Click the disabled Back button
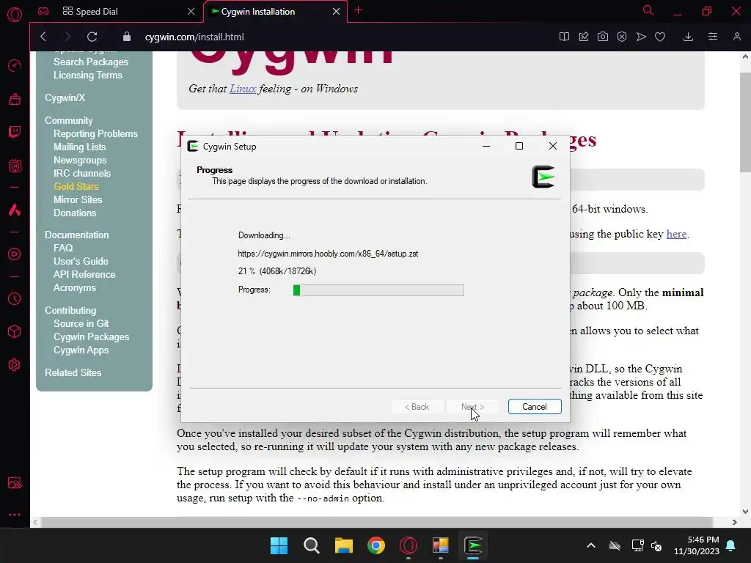This screenshot has height=563, width=751. coord(417,406)
